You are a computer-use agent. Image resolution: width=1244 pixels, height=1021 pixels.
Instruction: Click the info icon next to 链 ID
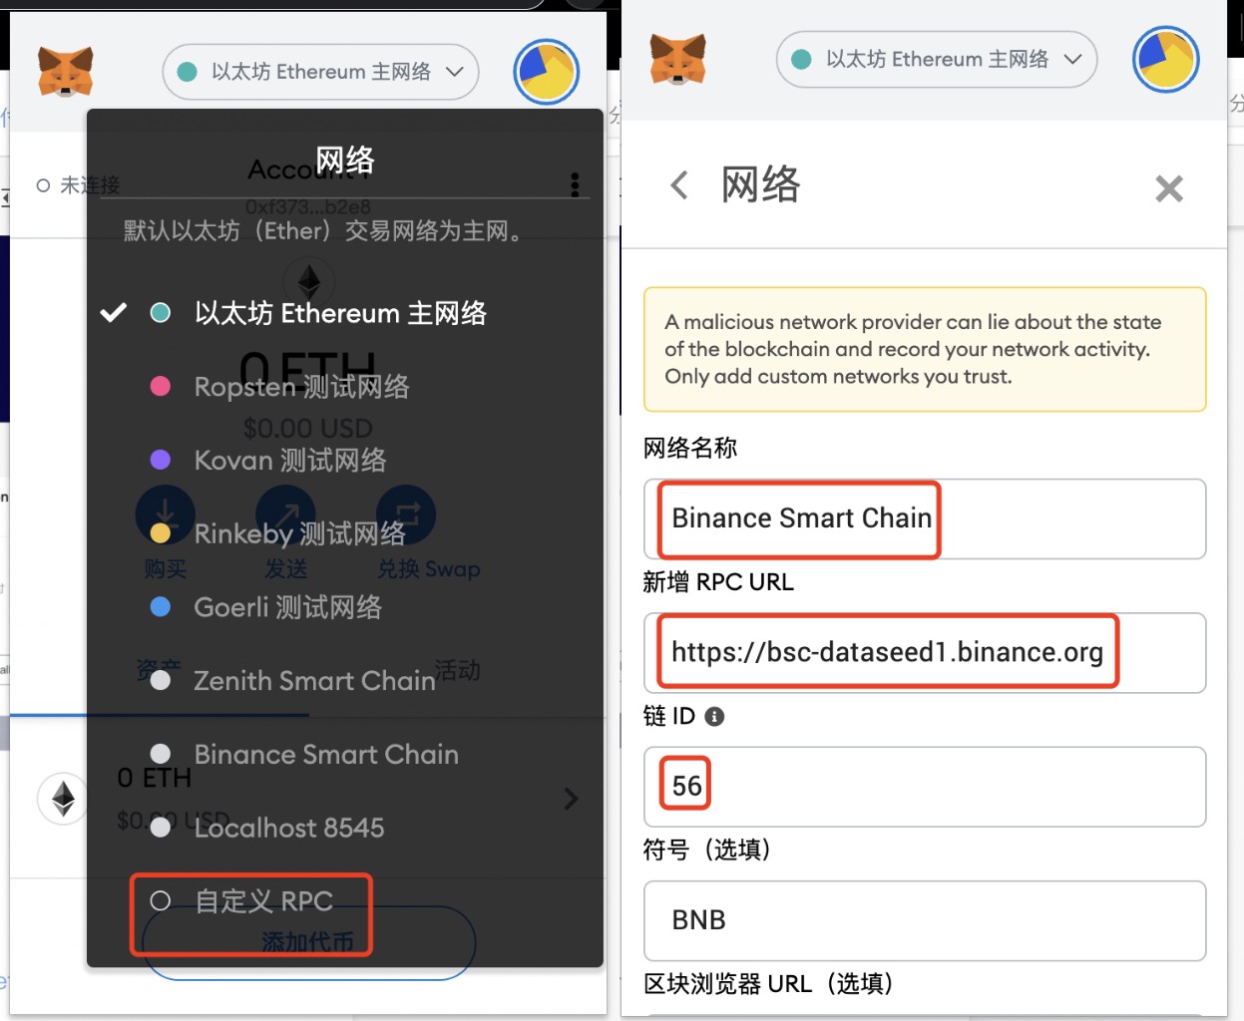point(714,716)
